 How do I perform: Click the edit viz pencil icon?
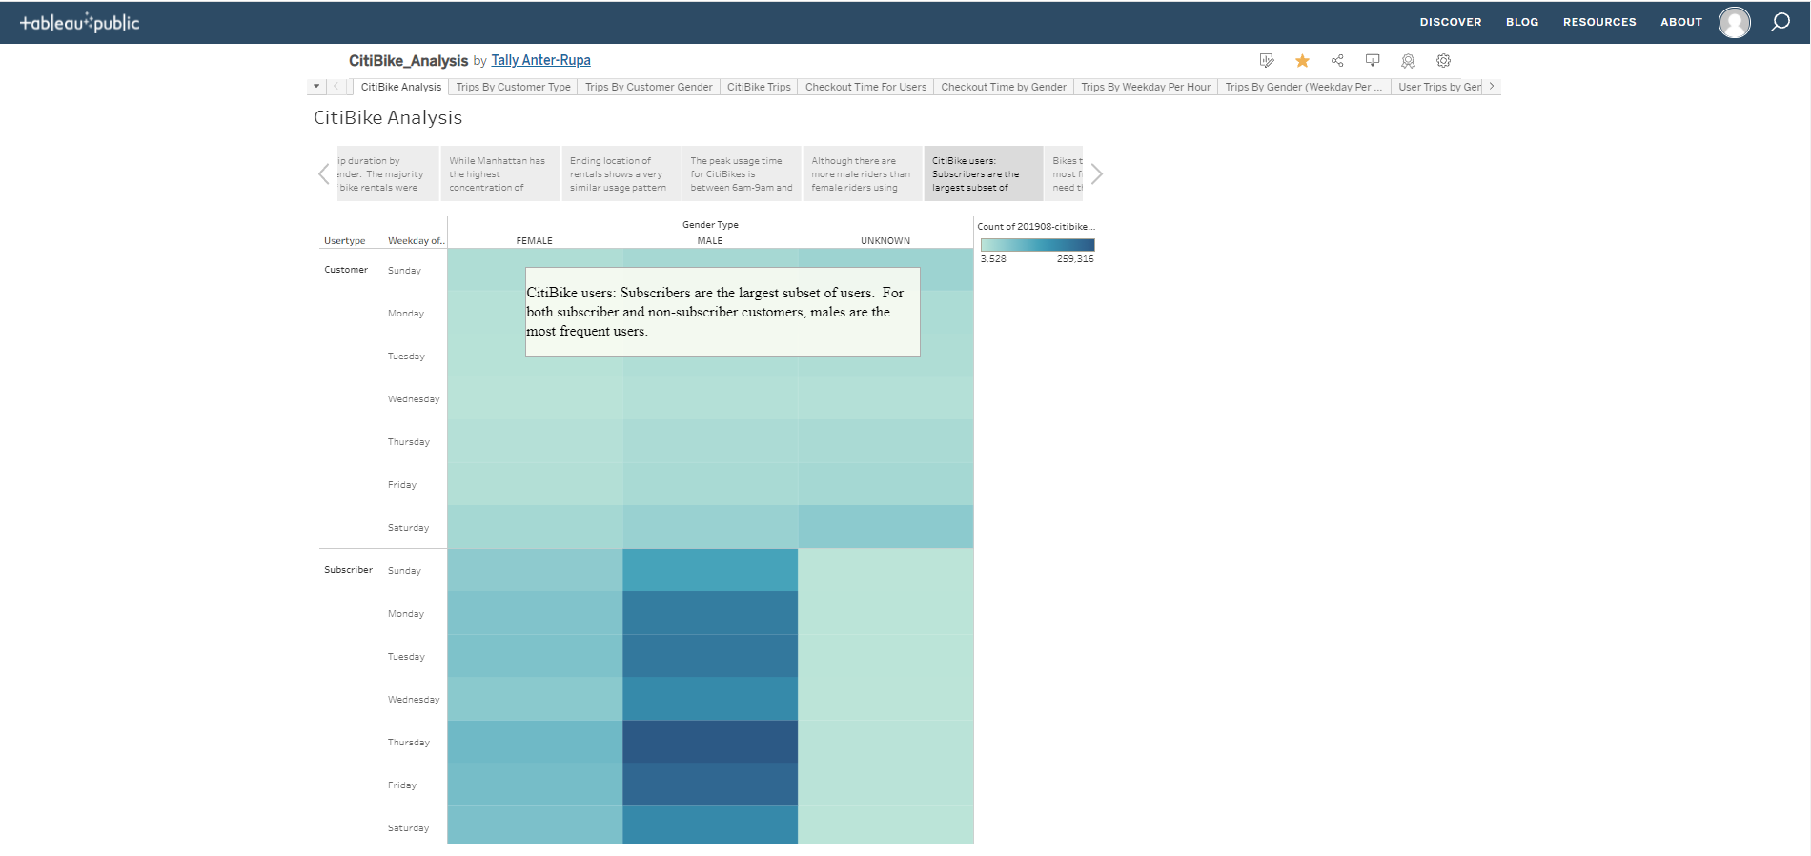[x=1267, y=61]
